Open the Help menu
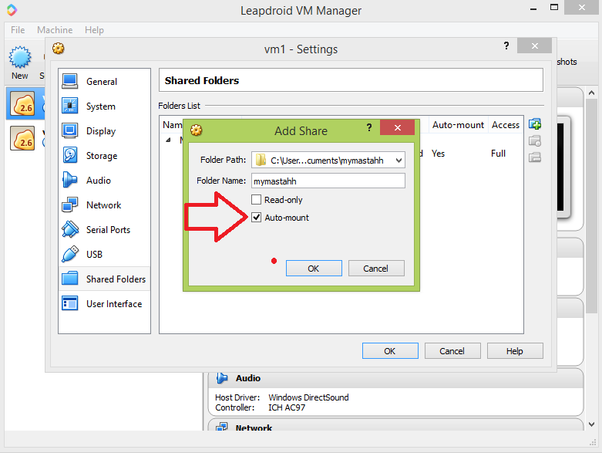602x453 pixels. [x=95, y=30]
